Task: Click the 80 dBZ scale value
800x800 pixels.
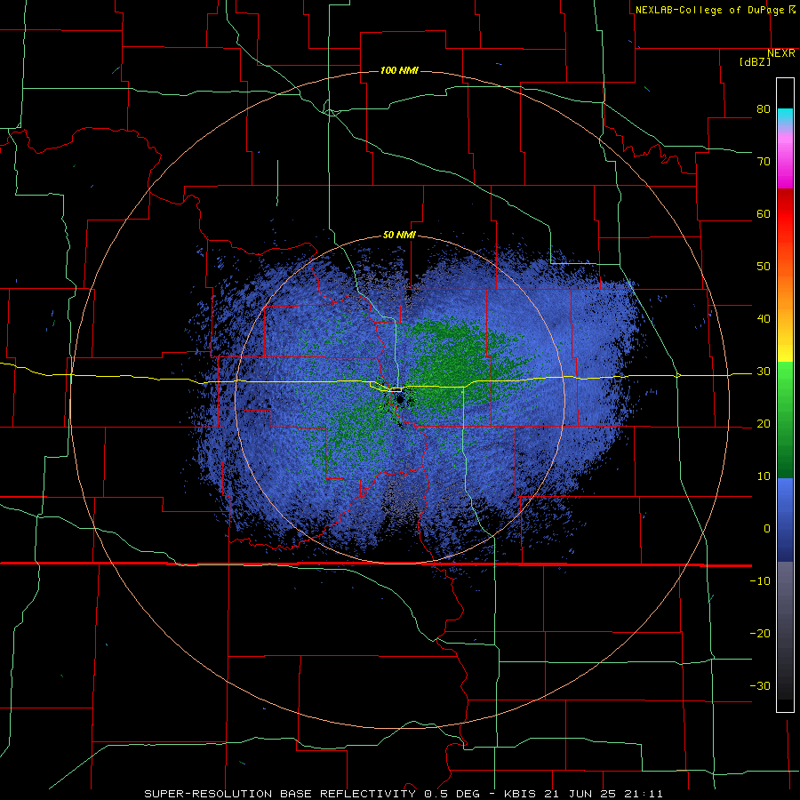Action: click(x=764, y=109)
